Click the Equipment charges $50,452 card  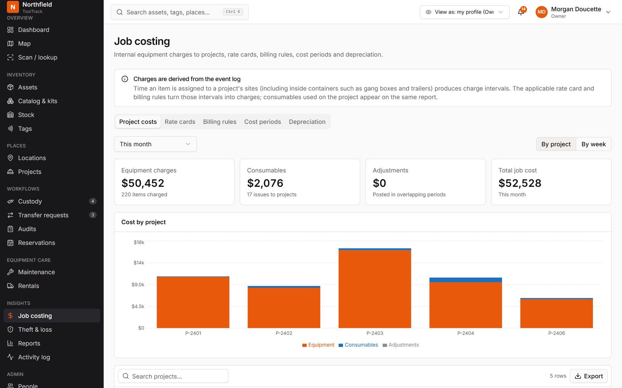(x=174, y=182)
